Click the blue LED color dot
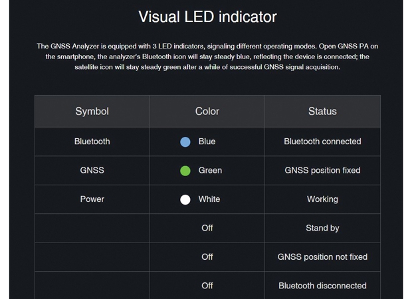Screen dimensions: 412x299 (x=185, y=142)
